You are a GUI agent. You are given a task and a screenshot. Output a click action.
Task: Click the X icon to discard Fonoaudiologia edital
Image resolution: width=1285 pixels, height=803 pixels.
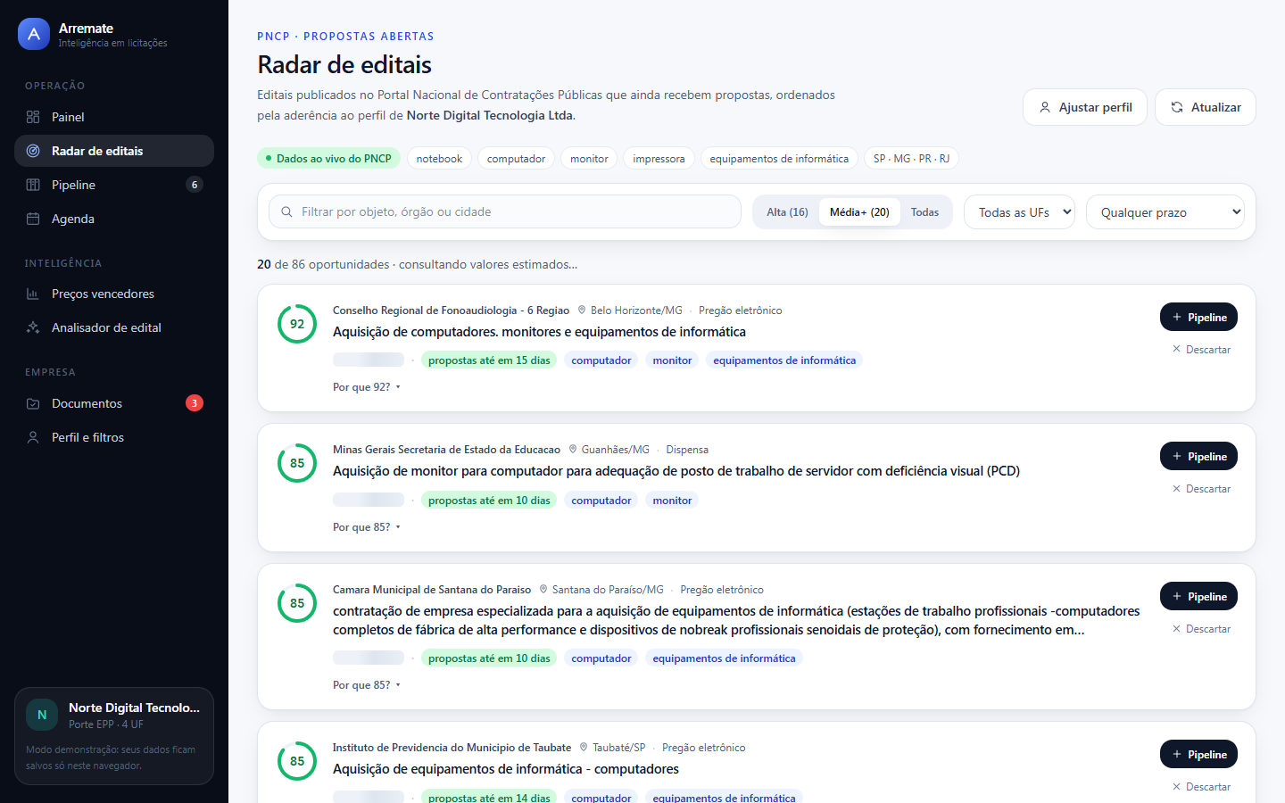[1176, 349]
